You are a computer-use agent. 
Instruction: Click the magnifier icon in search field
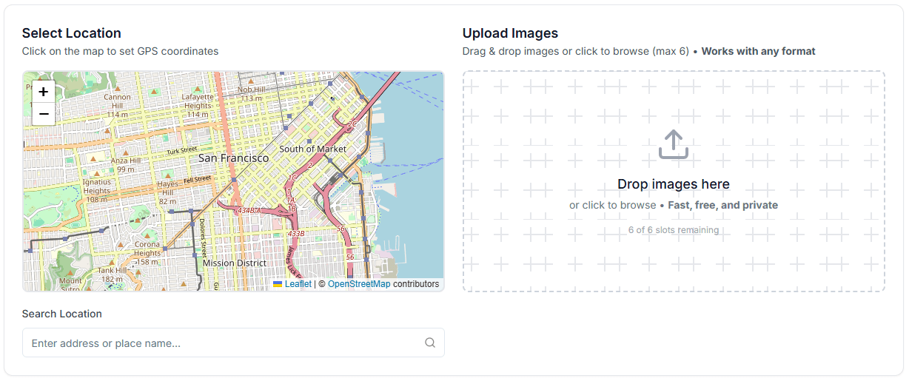430,343
